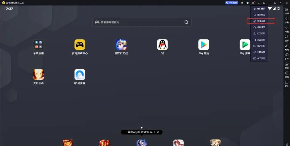The height and width of the screenshot is (146, 290).
Task: Collapse the sidebar with double-chevron icon
Action: (x=287, y=3)
